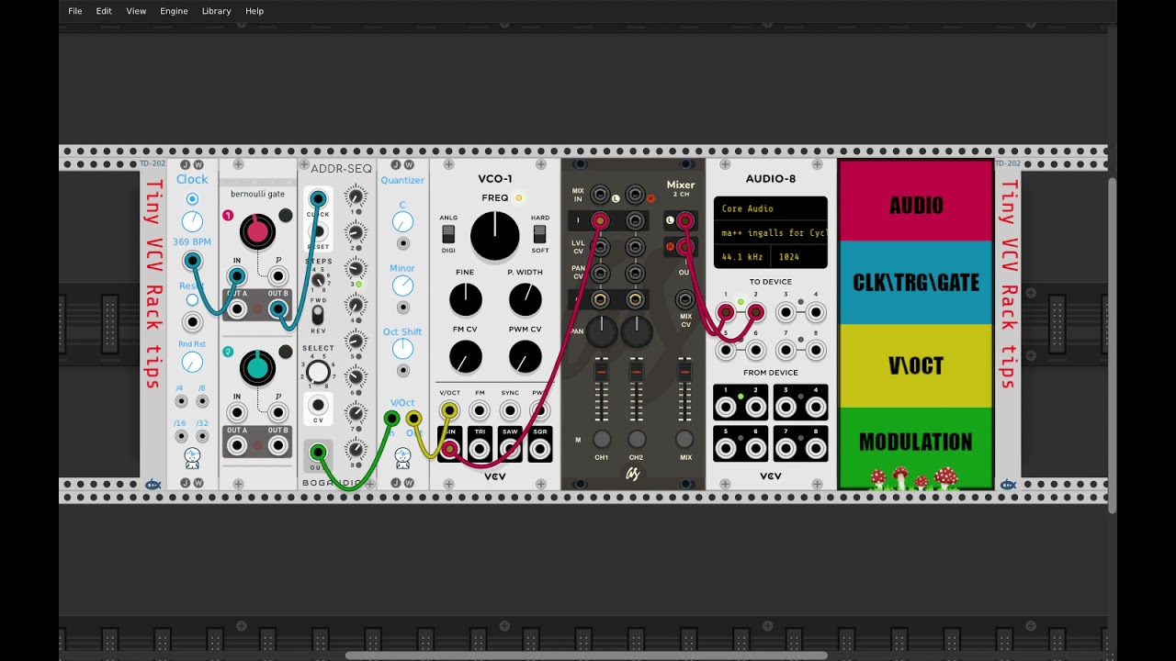Click the teal bernoulli gate probability knob

click(257, 368)
